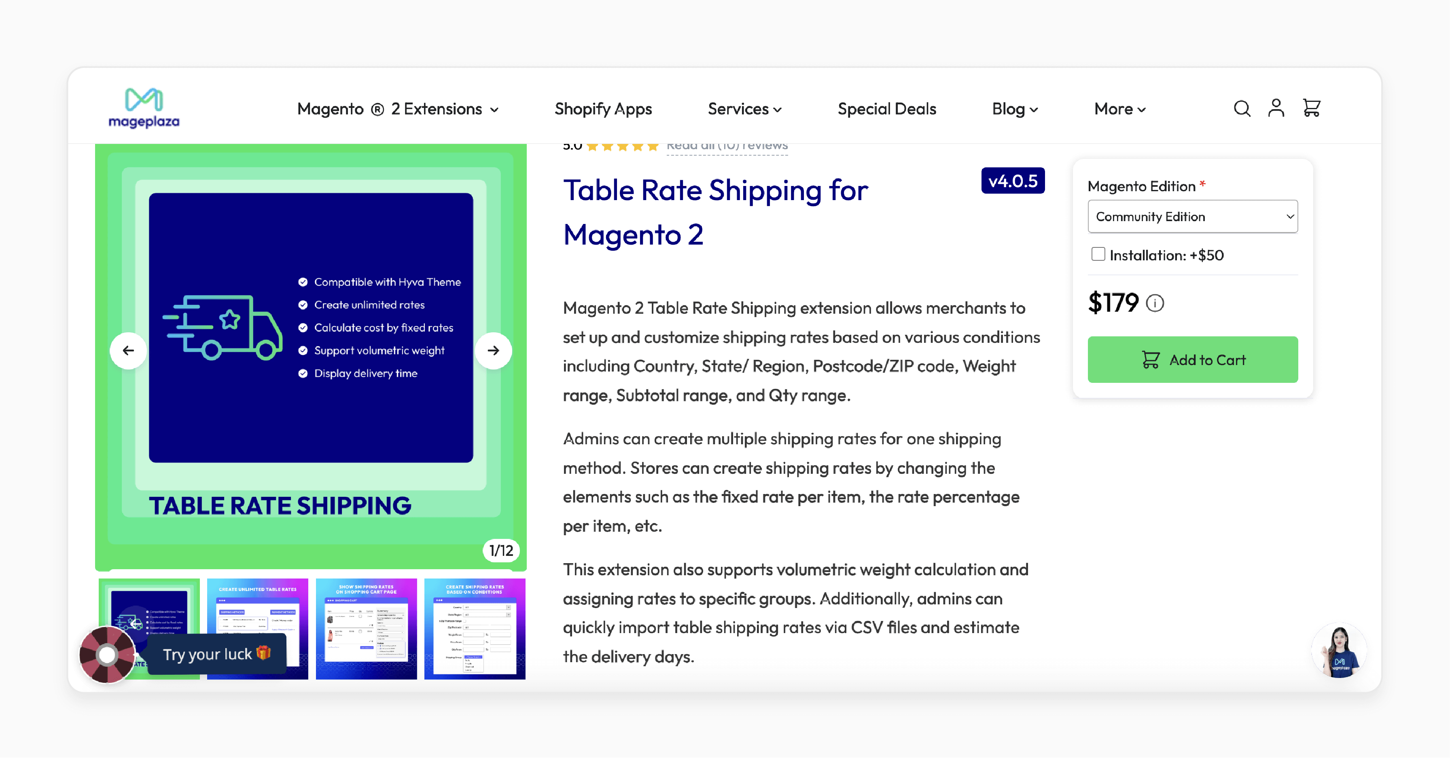
Task: Click the Special Deals menu item
Action: coord(886,107)
